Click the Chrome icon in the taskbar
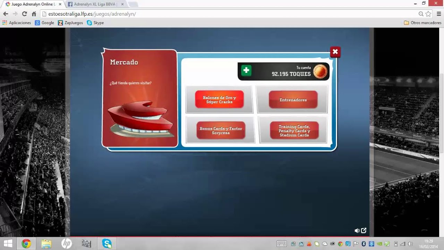 26,243
